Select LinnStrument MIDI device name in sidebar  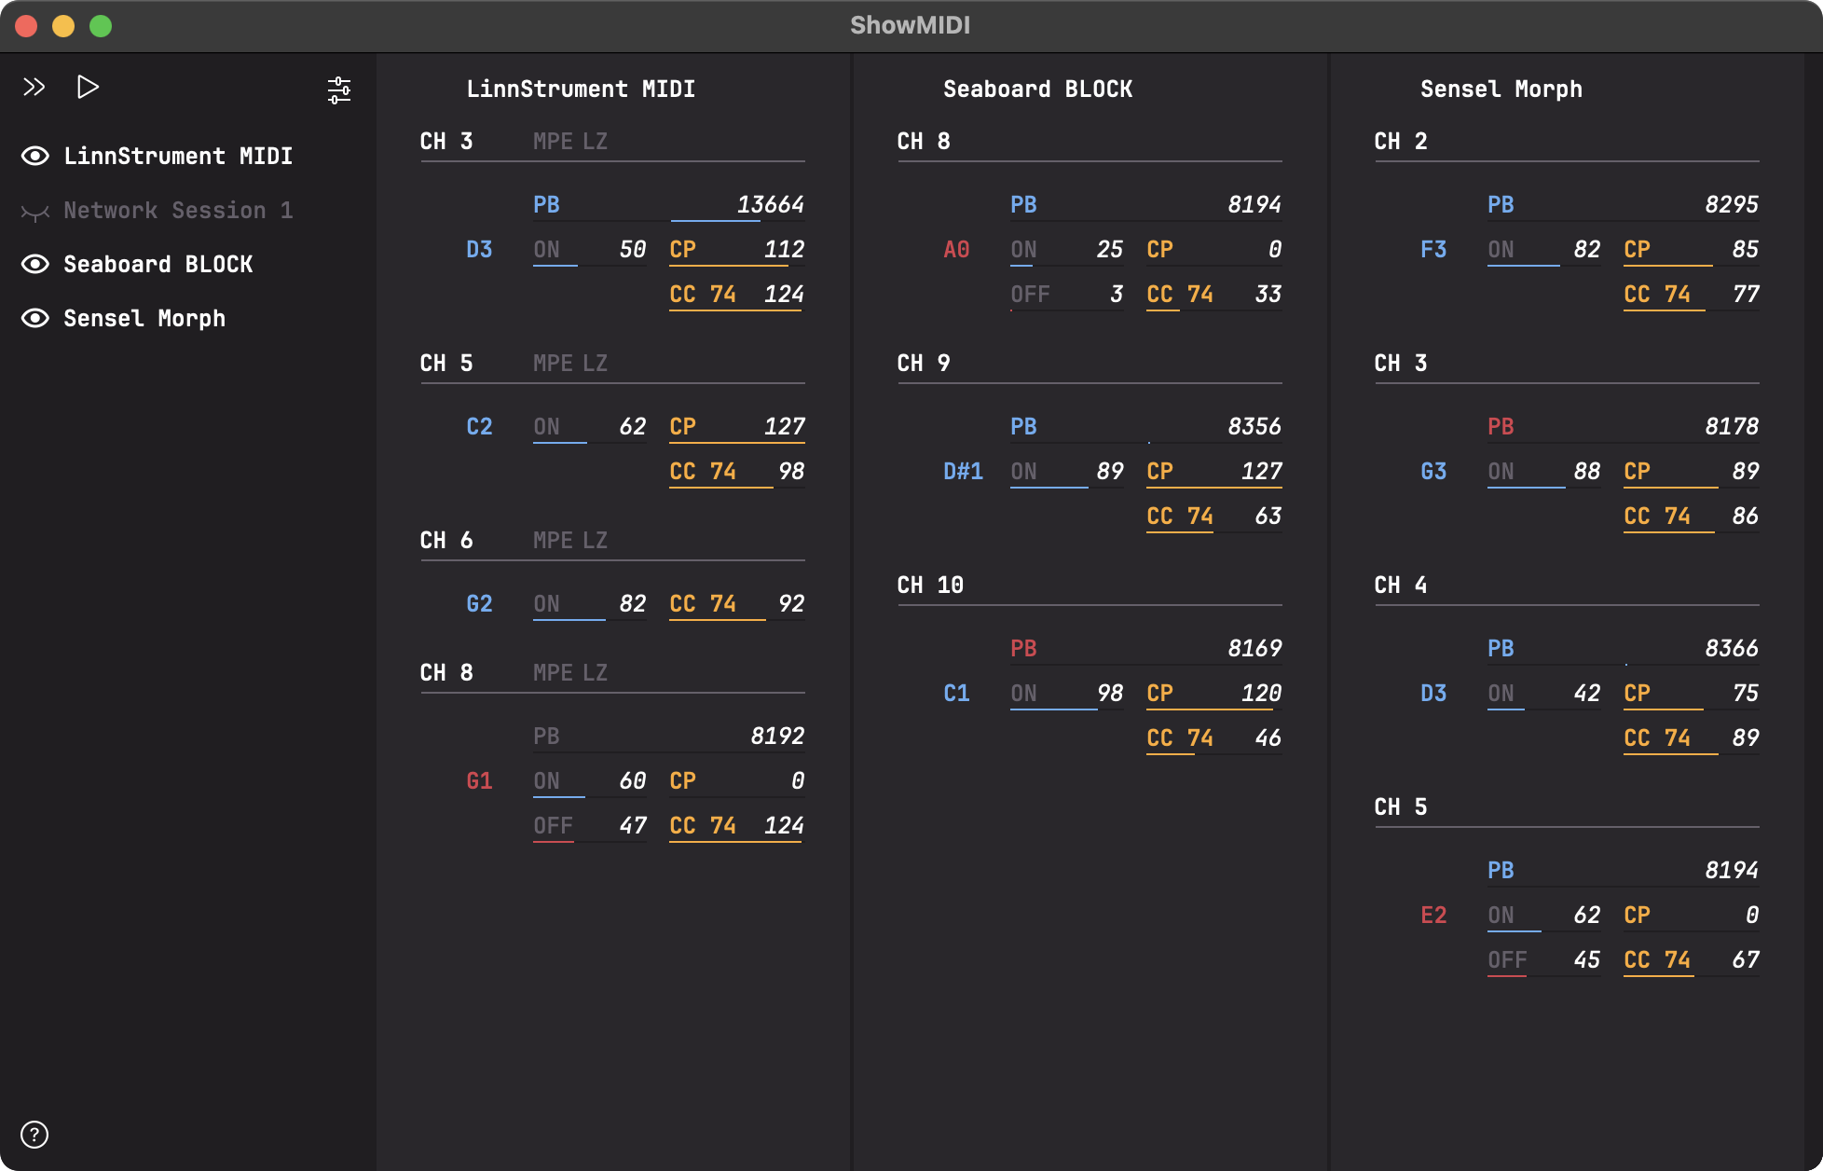(x=178, y=156)
